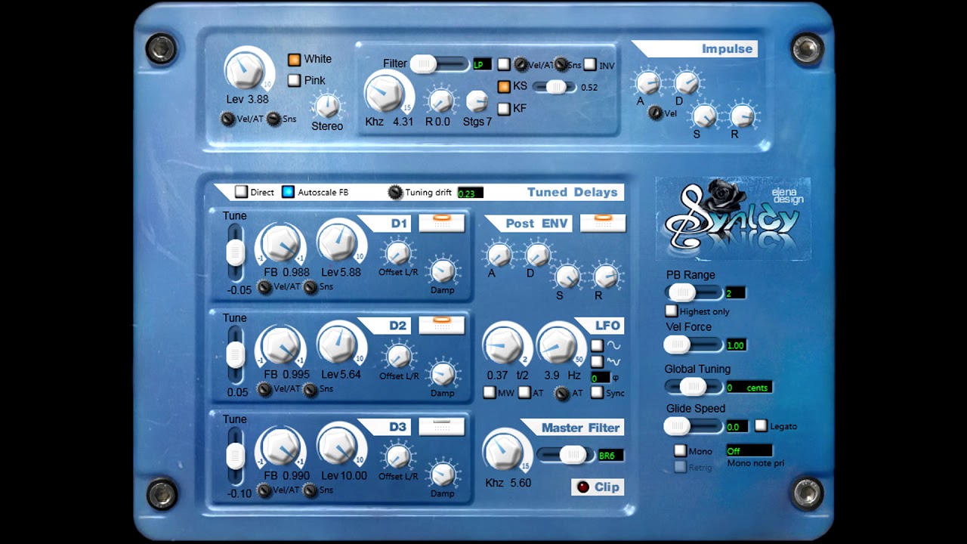Click the D3 Offset L/R knob
The image size is (967, 544).
tap(398, 457)
